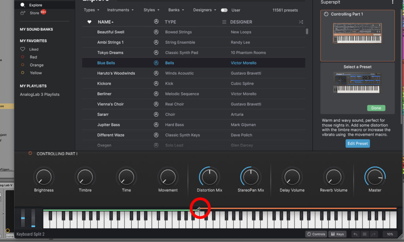
Task: Open the Explore search view
Action: point(32,5)
